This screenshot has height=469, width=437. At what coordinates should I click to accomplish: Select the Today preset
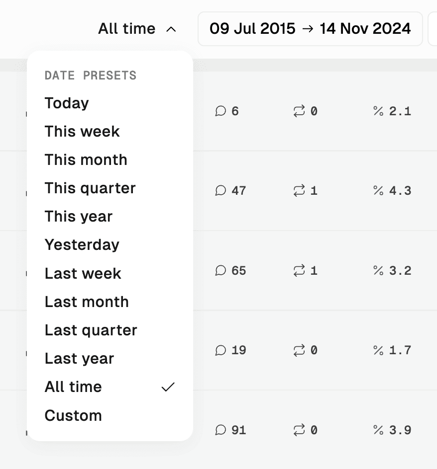coord(67,103)
